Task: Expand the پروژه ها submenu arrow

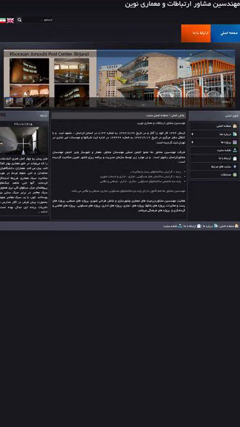Action: click(x=193, y=142)
